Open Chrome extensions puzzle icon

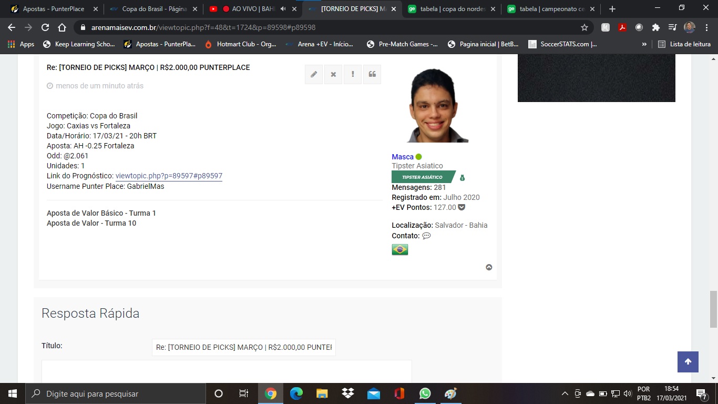(655, 27)
